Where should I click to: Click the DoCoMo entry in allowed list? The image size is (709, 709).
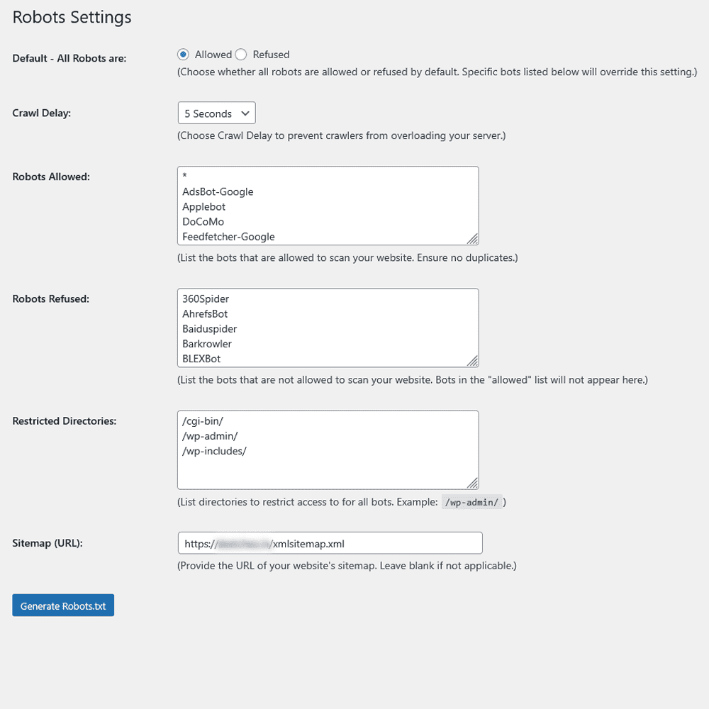point(203,222)
